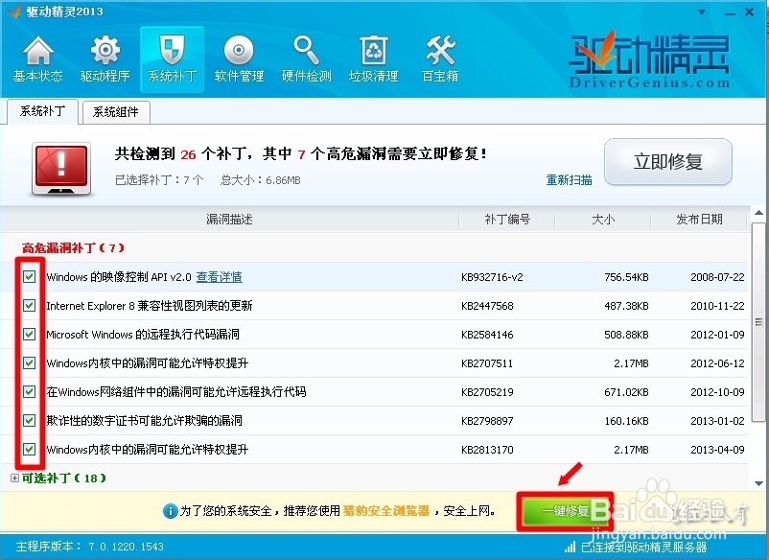
Task: Uncheck the KB2705219 patch checkbox
Action: coord(30,392)
